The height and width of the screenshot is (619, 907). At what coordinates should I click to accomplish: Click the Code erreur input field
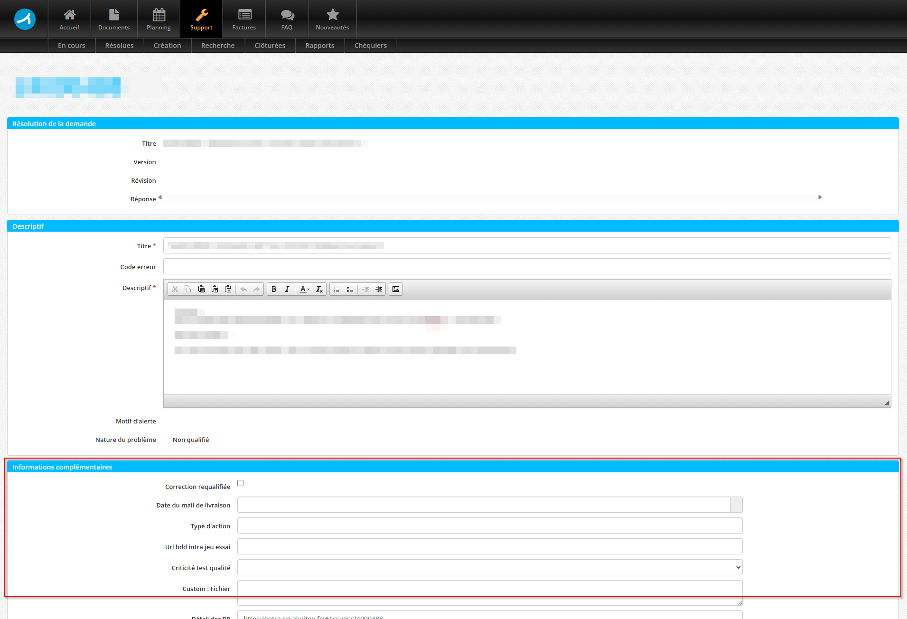[527, 266]
